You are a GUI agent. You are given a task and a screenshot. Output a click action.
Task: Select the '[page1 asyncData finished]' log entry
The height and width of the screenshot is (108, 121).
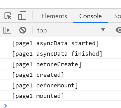coord(60,53)
